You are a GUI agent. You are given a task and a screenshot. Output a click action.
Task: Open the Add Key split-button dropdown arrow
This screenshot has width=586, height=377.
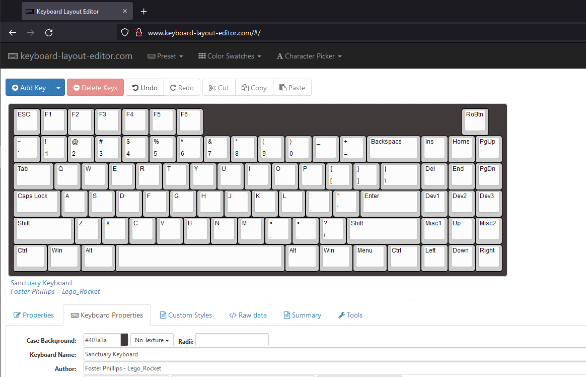[x=58, y=87]
